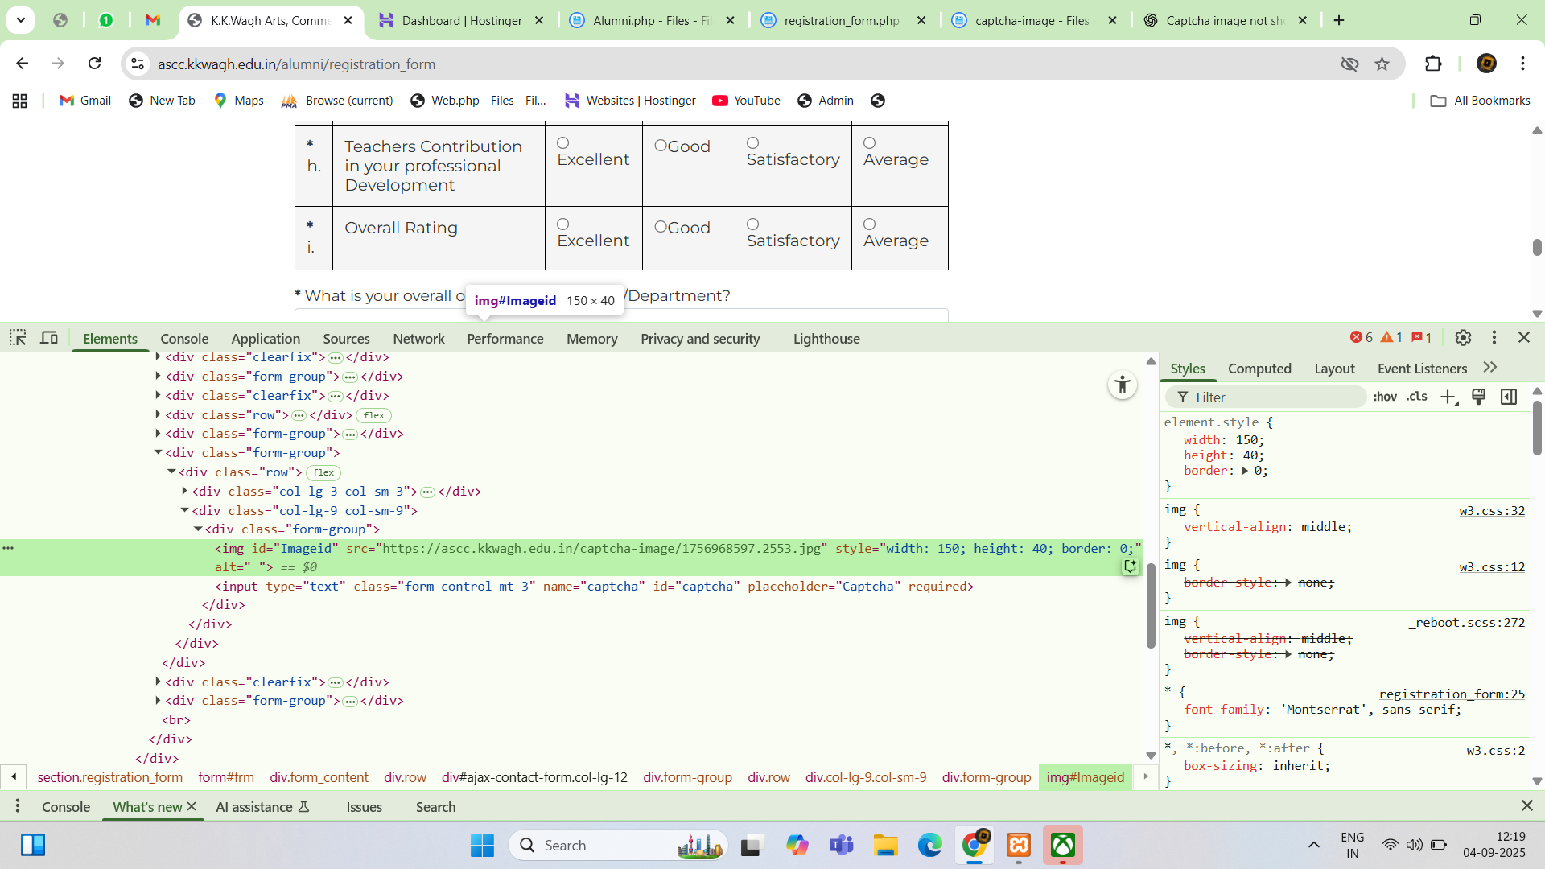Open a new browser tab
Viewport: 1545px width, 869px height.
1339,20
